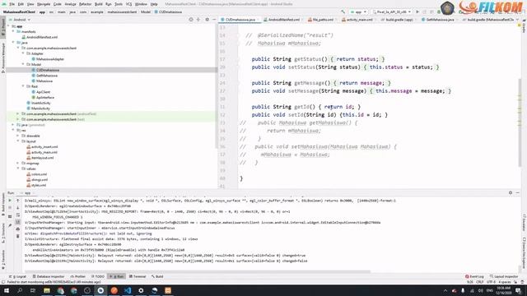Print Run console output icon
The height and width of the screenshot is (296, 527).
[18, 229]
